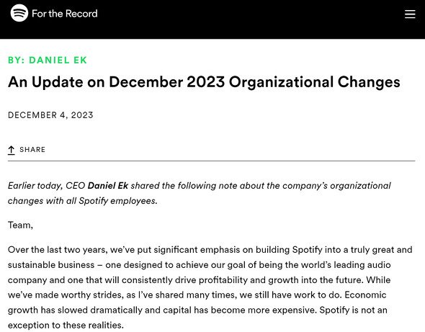This screenshot has width=425, height=332.
Task: Click empty area of black header bar
Action: (244, 19)
